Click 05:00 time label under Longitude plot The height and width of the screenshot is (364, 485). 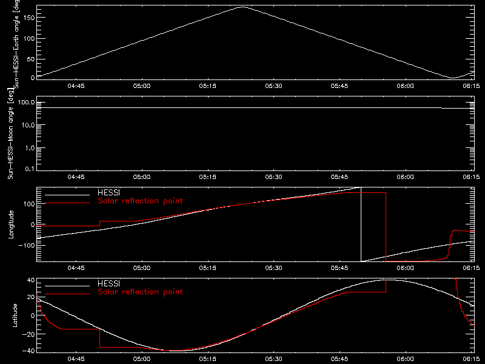point(142,268)
